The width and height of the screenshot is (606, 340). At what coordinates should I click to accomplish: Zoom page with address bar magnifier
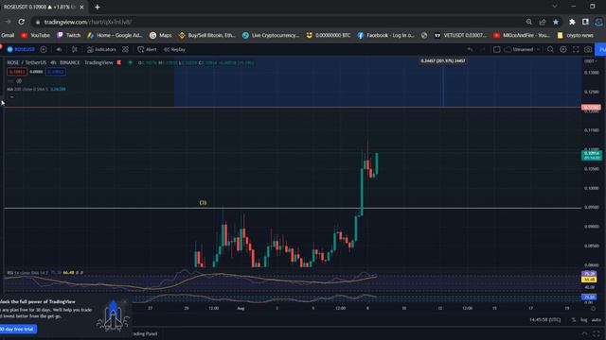(x=528, y=22)
